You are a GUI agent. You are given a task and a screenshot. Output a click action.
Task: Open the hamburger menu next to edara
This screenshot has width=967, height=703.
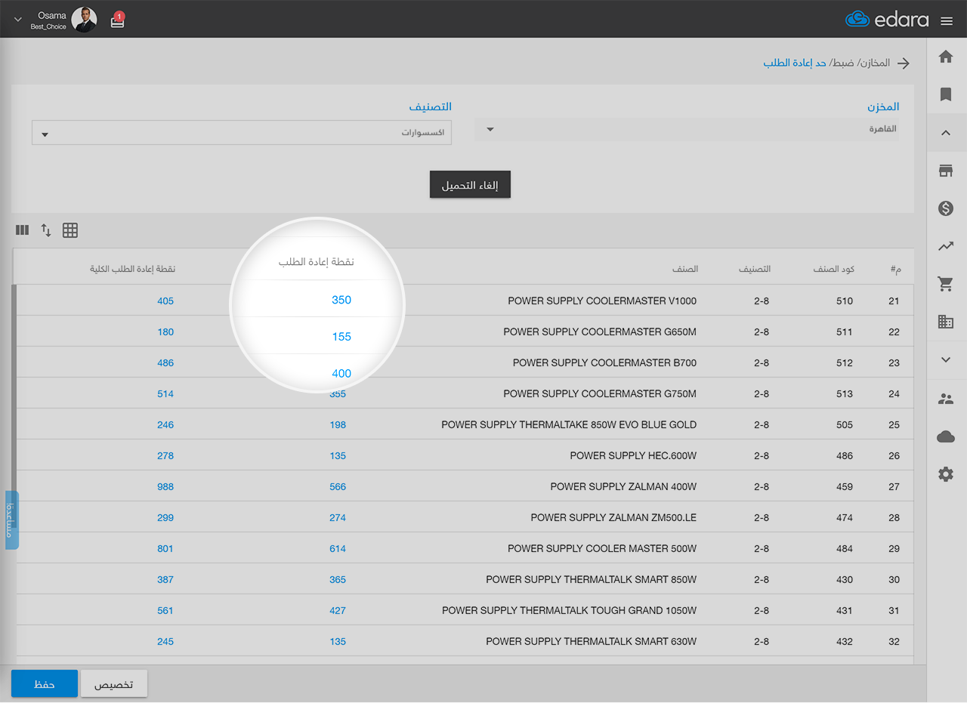[947, 21]
